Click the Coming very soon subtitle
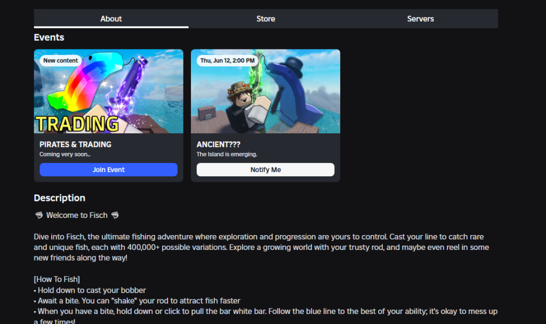 point(65,154)
